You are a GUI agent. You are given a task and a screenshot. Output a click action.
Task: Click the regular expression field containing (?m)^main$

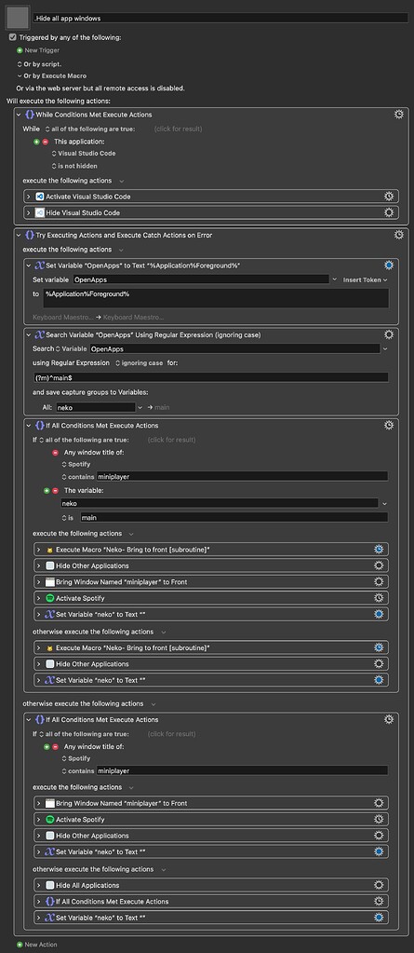[210, 377]
